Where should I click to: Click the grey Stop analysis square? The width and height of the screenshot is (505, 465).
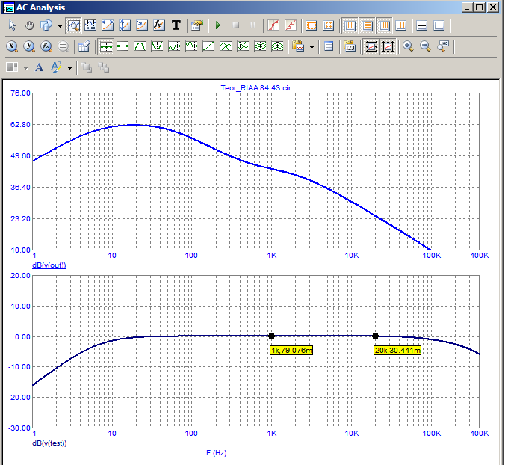coord(236,25)
